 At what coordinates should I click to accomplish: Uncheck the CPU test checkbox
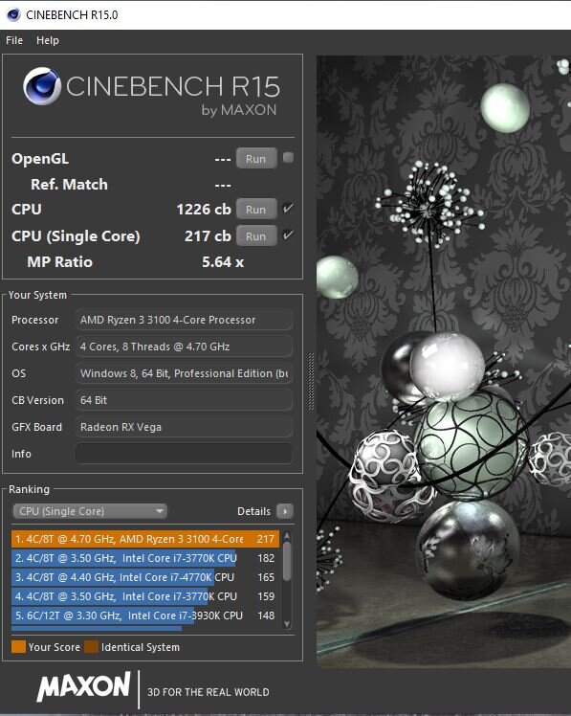point(288,209)
